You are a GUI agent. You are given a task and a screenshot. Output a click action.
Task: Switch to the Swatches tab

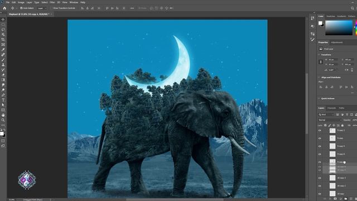pyautogui.click(x=331, y=16)
